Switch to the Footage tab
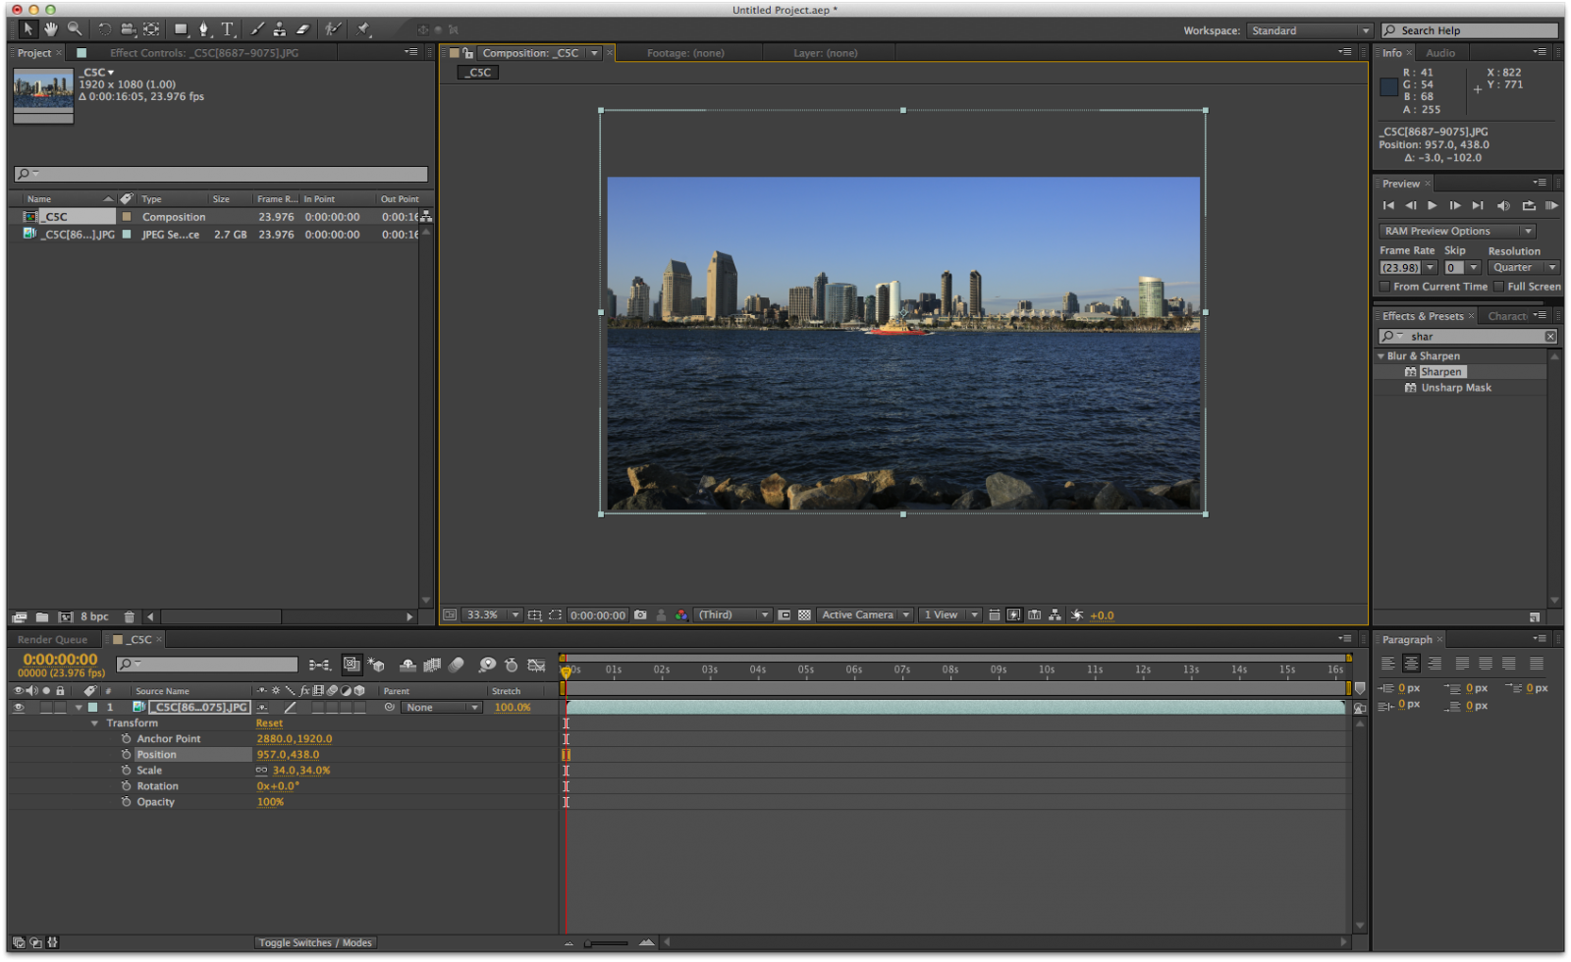Image resolution: width=1571 pixels, height=962 pixels. pyautogui.click(x=684, y=52)
